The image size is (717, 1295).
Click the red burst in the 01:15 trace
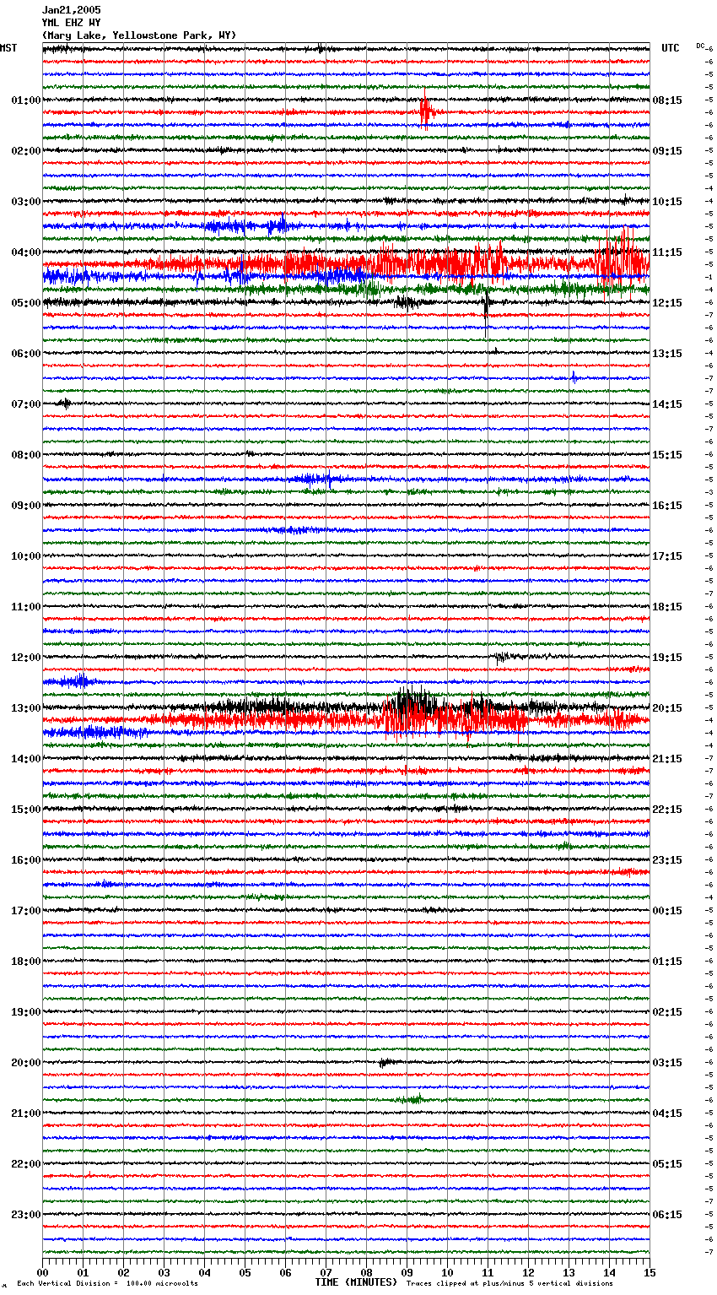(x=426, y=111)
